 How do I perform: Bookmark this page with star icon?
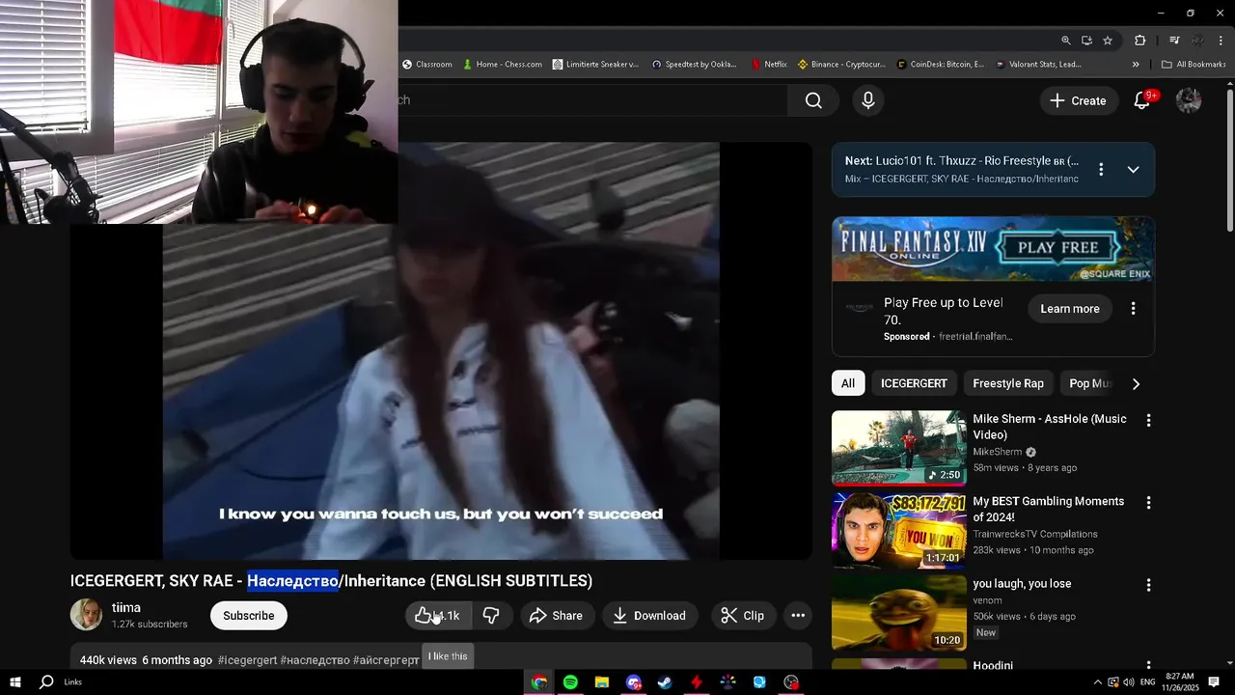click(1108, 41)
